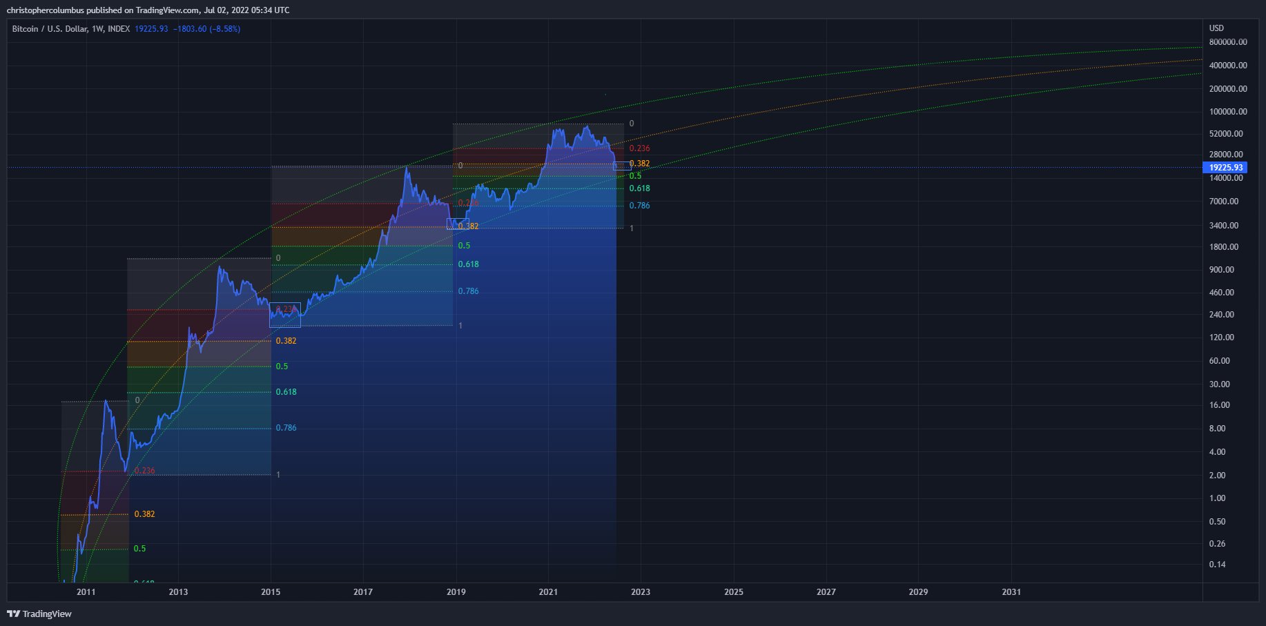
Task: Click the 2031 year label on the time axis
Action: 1011,592
